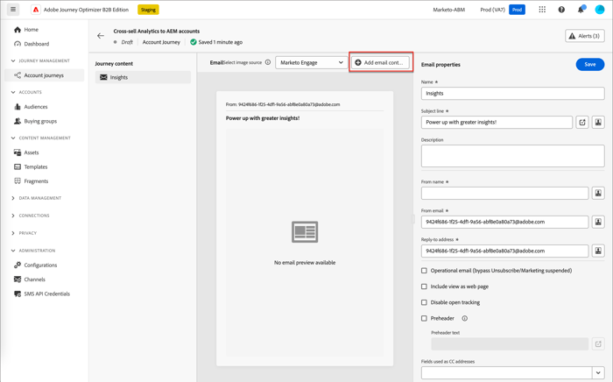613x382 pixels.
Task: Click the Save button
Action: tap(590, 65)
